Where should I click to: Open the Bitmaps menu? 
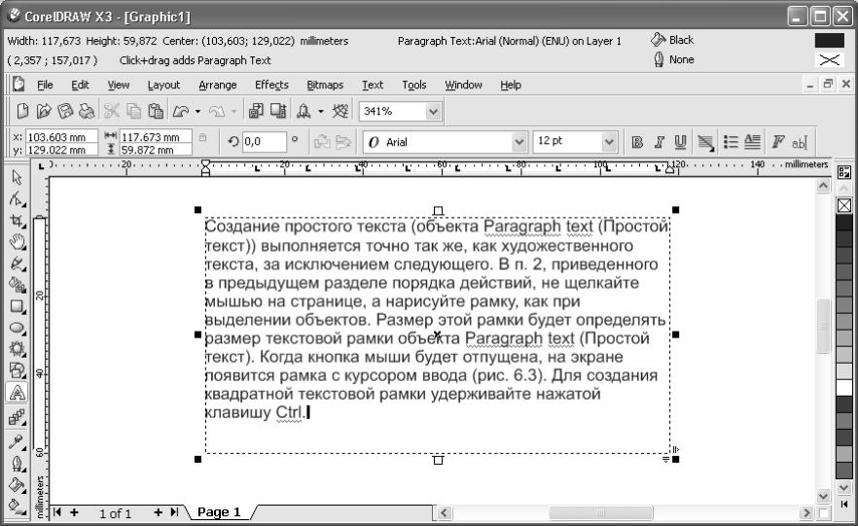pos(325,85)
